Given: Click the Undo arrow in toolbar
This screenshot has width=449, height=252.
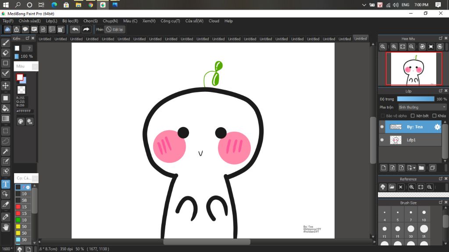Looking at the screenshot, I should (x=75, y=29).
